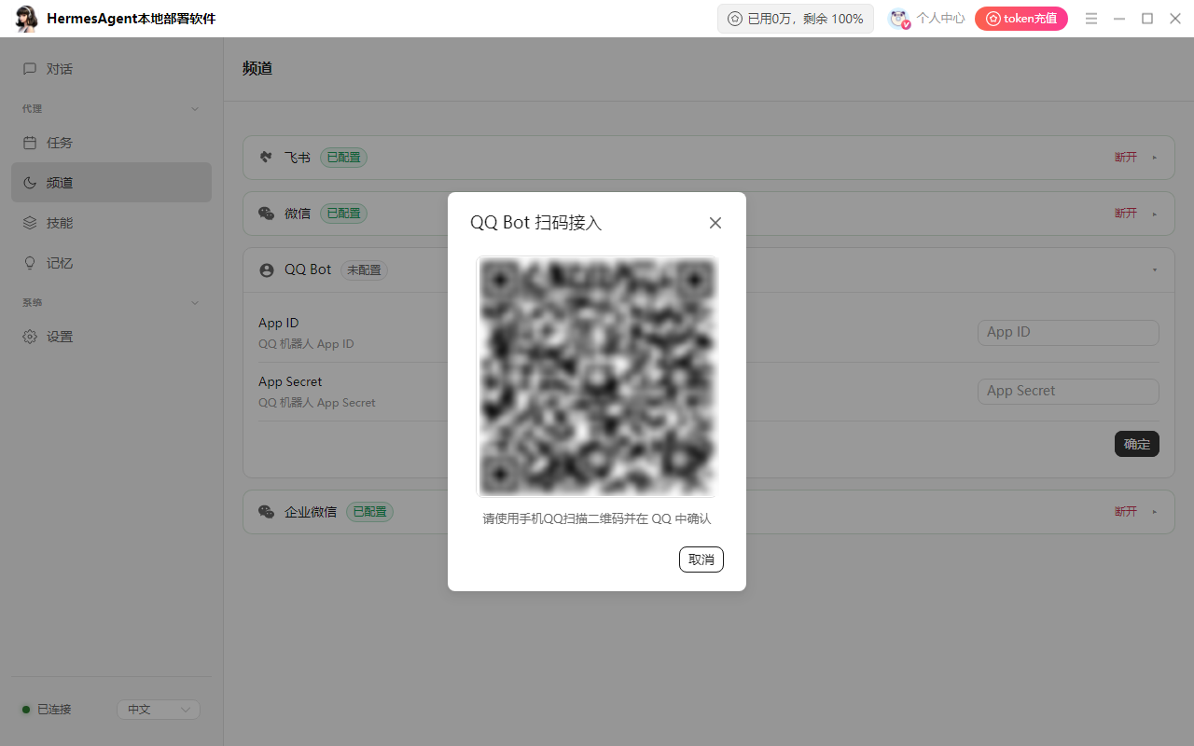1194x746 pixels.
Task: Disconnect 微信 channel via 断开
Action: pyautogui.click(x=1126, y=214)
